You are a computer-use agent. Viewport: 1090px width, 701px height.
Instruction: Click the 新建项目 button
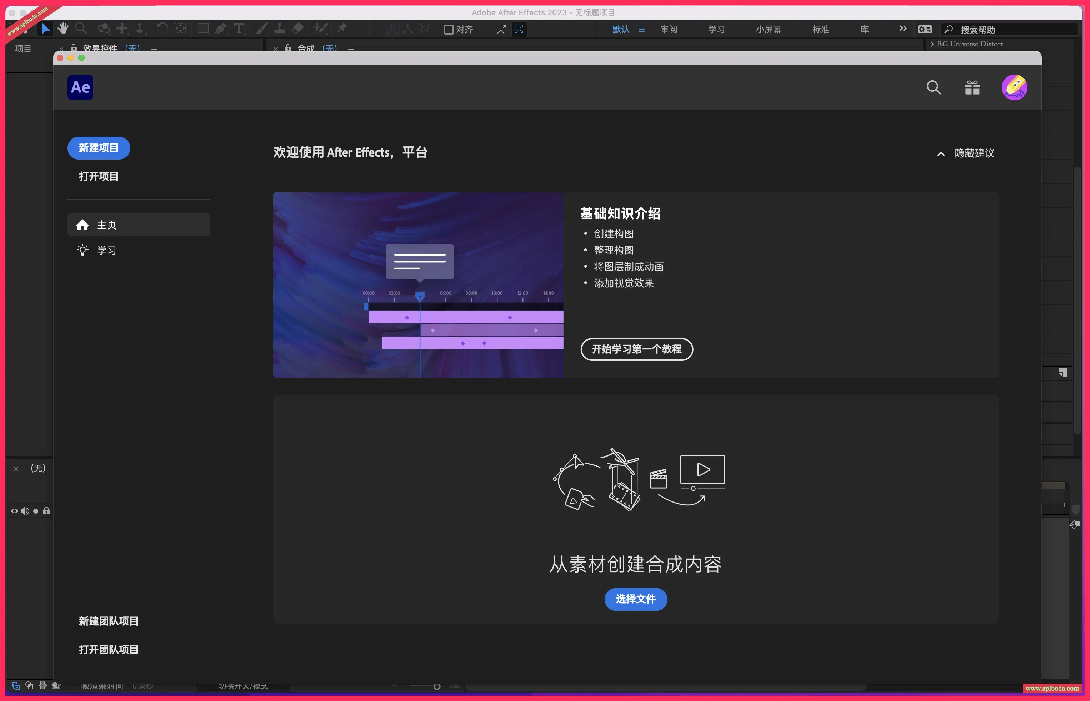pos(98,148)
